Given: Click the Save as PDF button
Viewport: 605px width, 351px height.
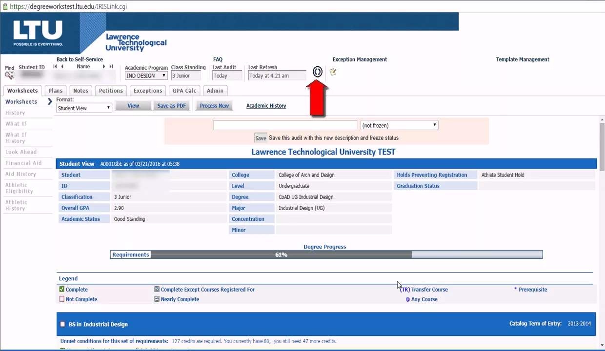Looking at the screenshot, I should (171, 106).
